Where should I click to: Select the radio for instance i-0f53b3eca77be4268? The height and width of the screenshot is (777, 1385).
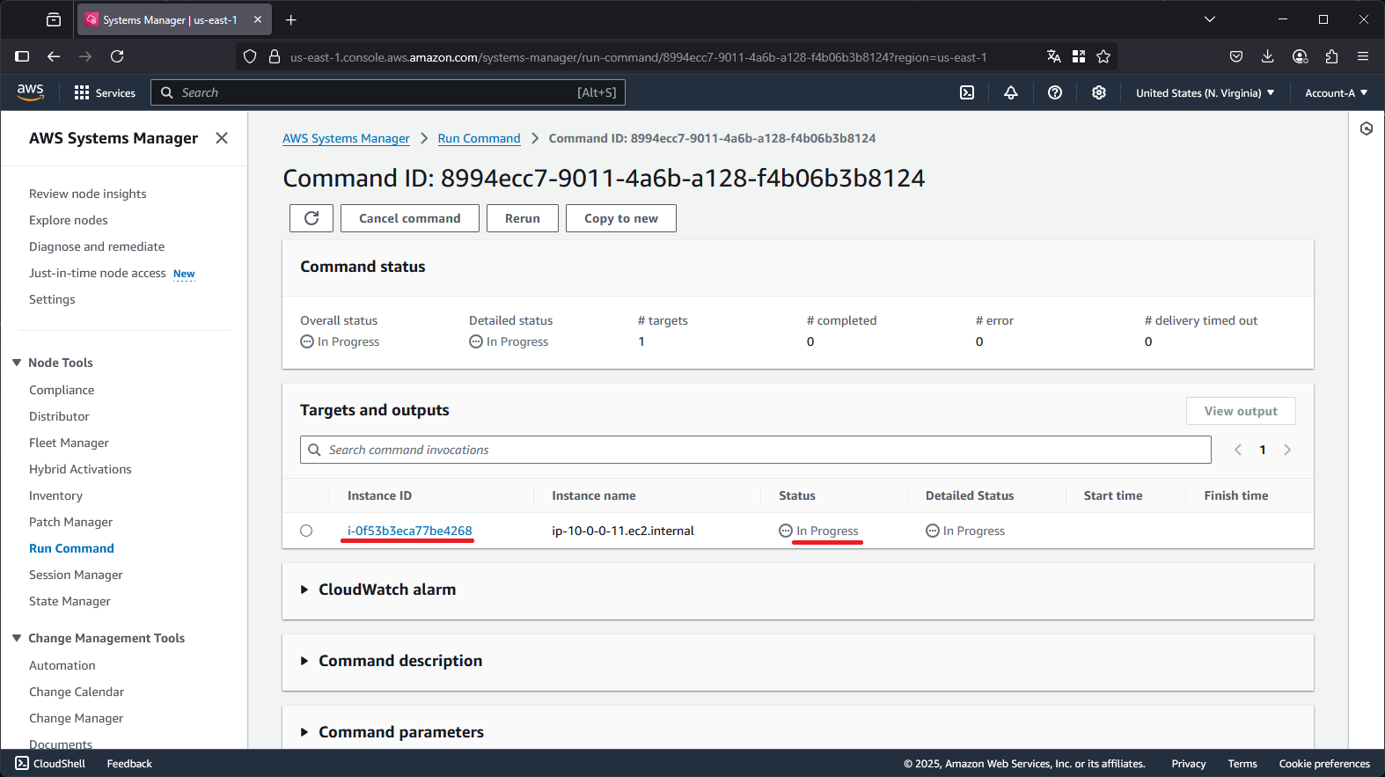306,531
